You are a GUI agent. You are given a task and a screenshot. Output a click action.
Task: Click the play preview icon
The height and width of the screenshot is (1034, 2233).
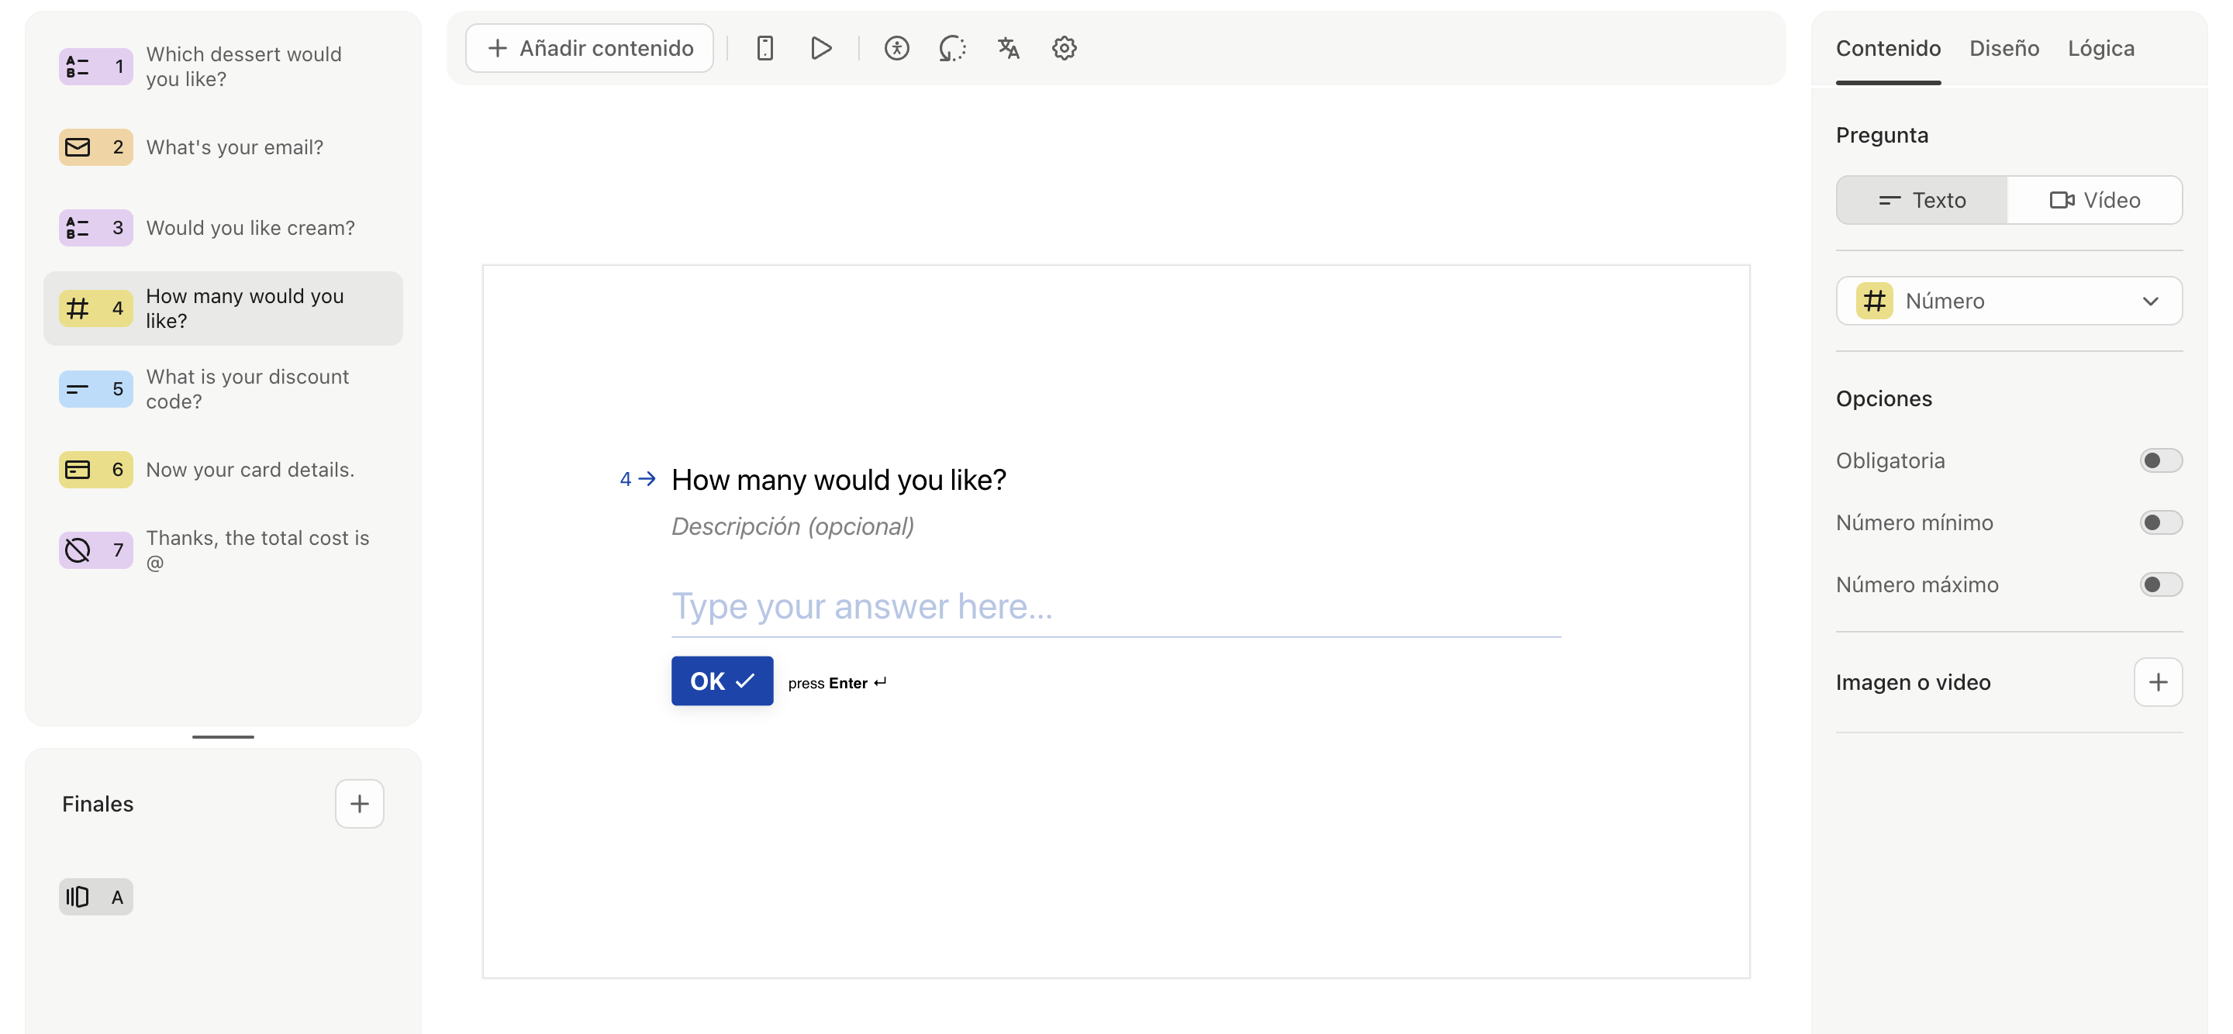tap(820, 49)
